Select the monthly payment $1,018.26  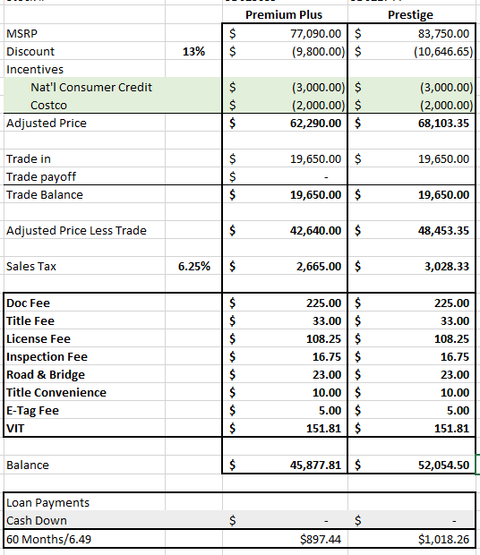[x=443, y=540]
